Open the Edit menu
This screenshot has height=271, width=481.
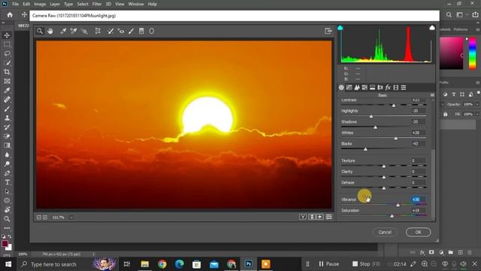point(26,4)
